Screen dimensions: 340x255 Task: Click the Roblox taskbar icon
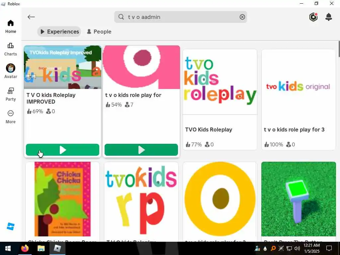tap(57, 248)
